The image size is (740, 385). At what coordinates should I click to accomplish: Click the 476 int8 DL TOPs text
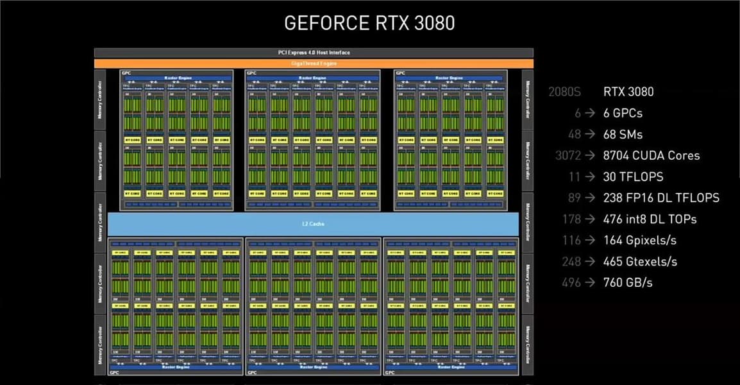(x=650, y=219)
